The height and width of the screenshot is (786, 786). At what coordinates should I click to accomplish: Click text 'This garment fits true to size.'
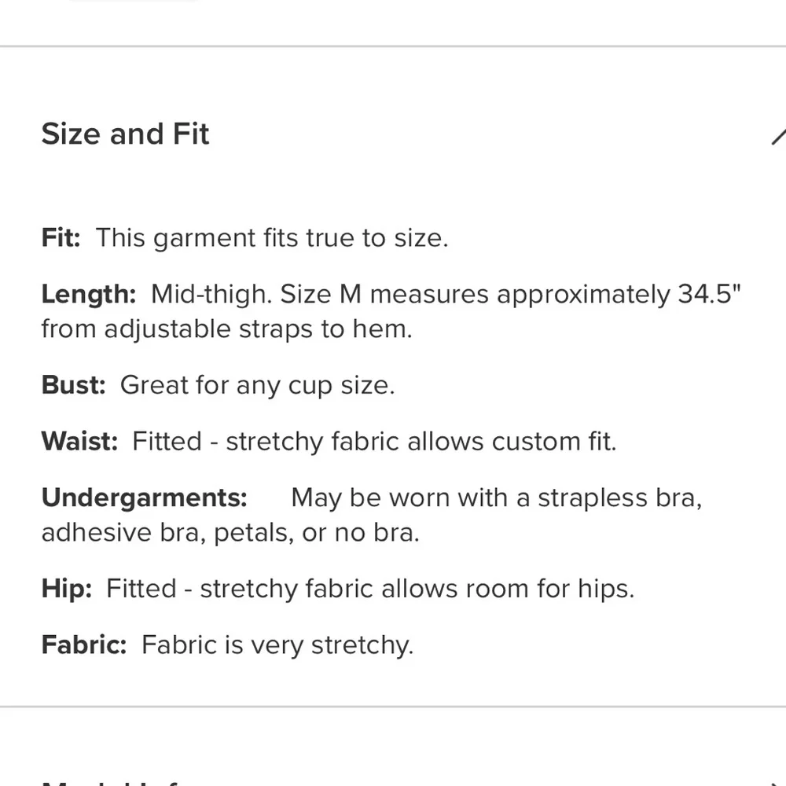tap(272, 238)
